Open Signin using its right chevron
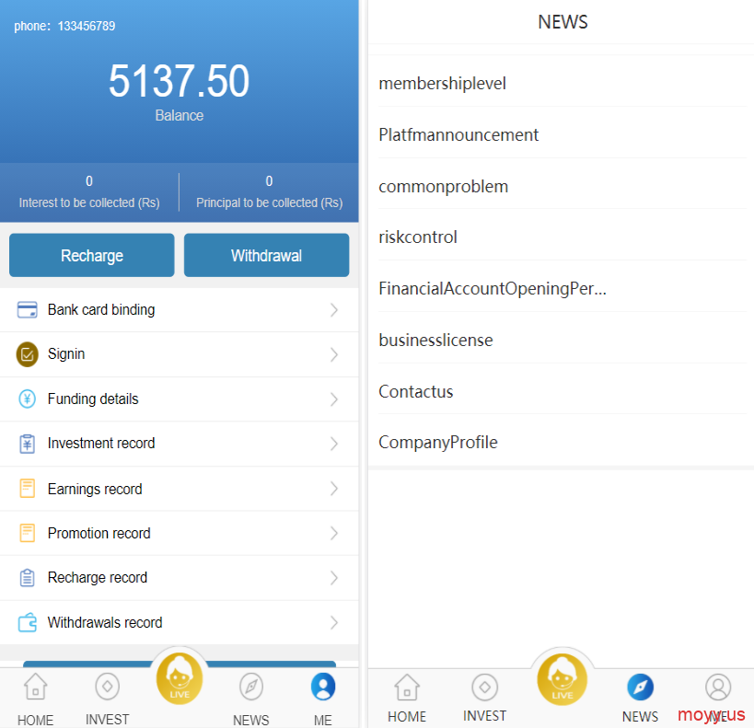 (x=334, y=355)
